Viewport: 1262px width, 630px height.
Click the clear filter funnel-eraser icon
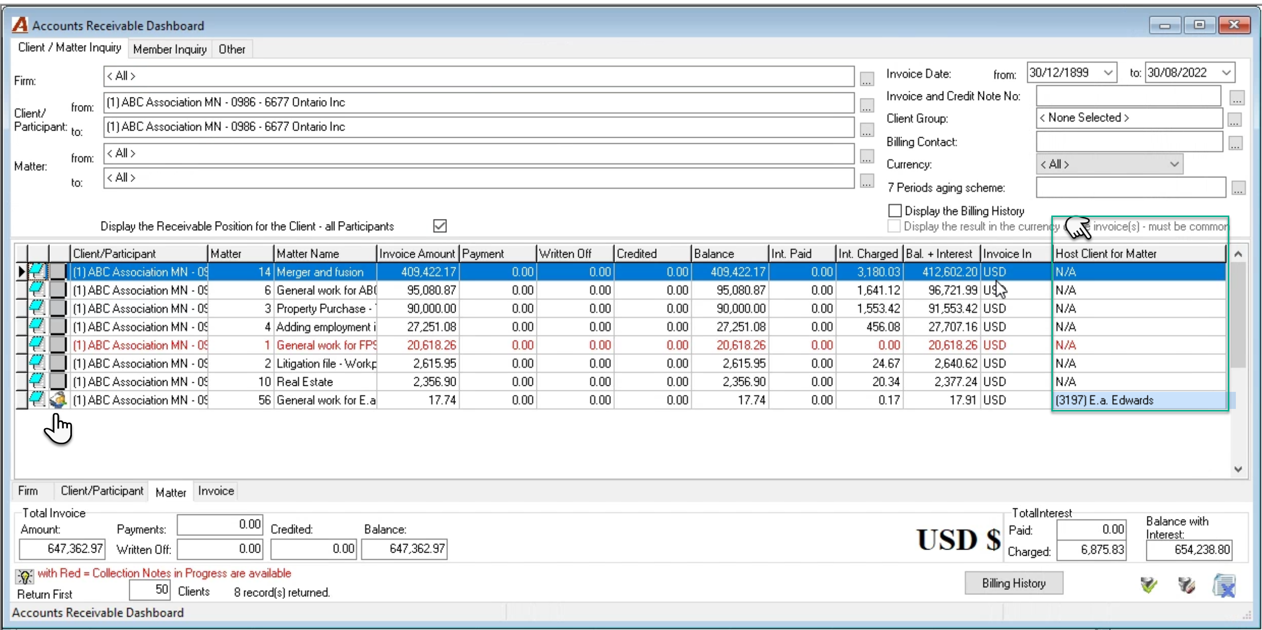(1186, 585)
